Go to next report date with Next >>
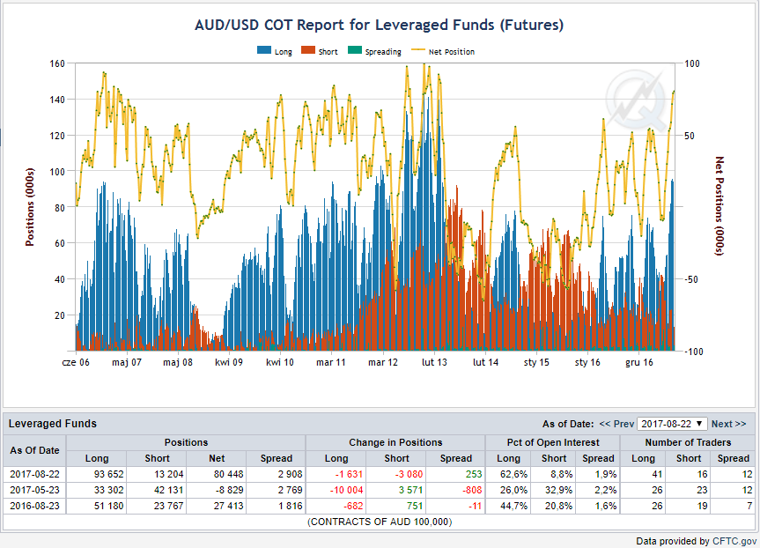 point(728,424)
